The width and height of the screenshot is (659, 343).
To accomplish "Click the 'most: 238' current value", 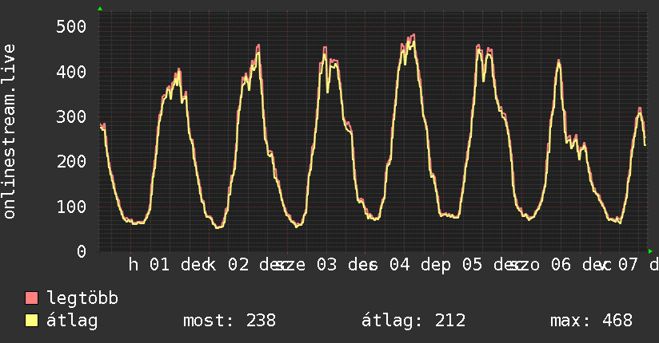I will [230, 321].
